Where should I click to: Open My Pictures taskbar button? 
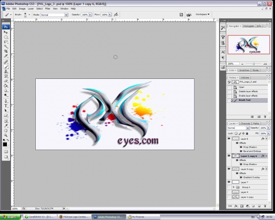click(143, 217)
